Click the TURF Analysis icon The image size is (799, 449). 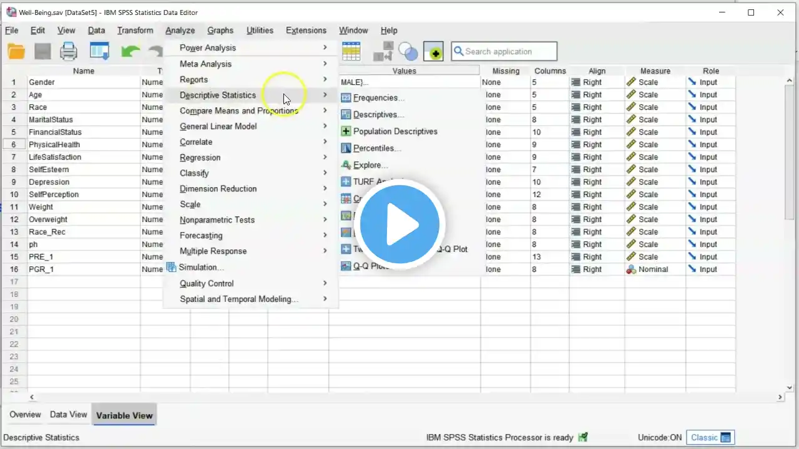click(346, 182)
